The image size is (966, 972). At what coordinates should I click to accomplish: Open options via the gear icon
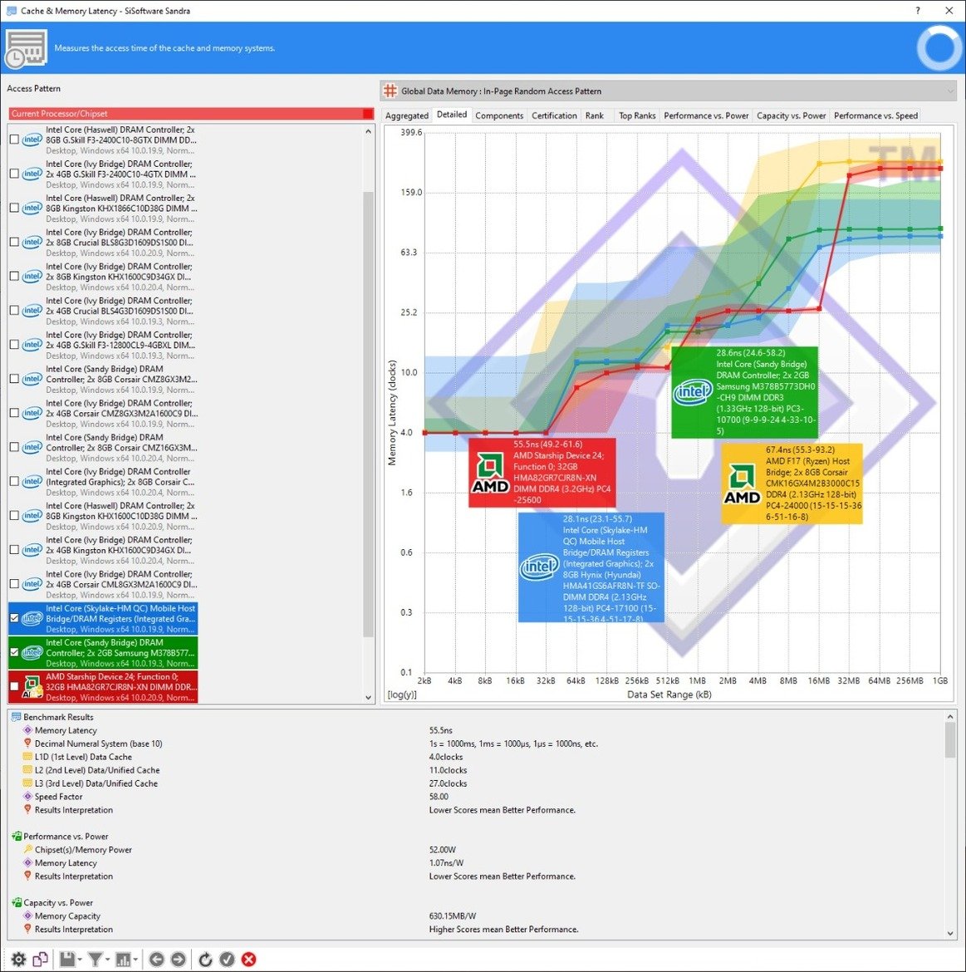pos(18,959)
